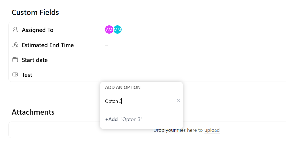Click the Test dropdown field icon

(x=15, y=75)
